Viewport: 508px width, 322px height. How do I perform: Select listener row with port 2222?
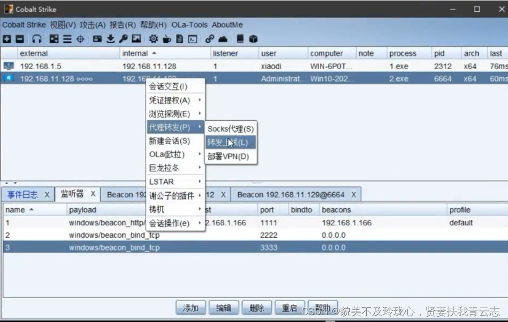pos(256,235)
